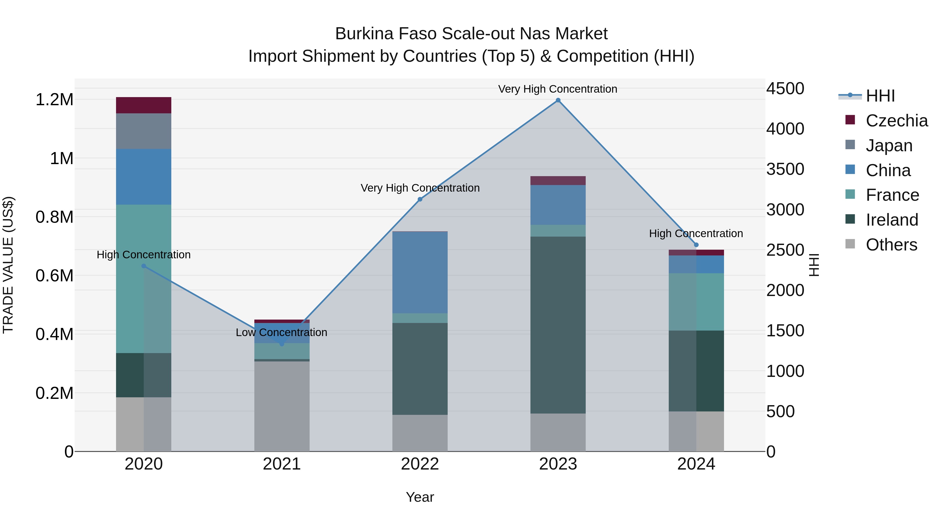Click the 2020 China bar segment
This screenshot has height=530, width=943.
pyautogui.click(x=144, y=177)
